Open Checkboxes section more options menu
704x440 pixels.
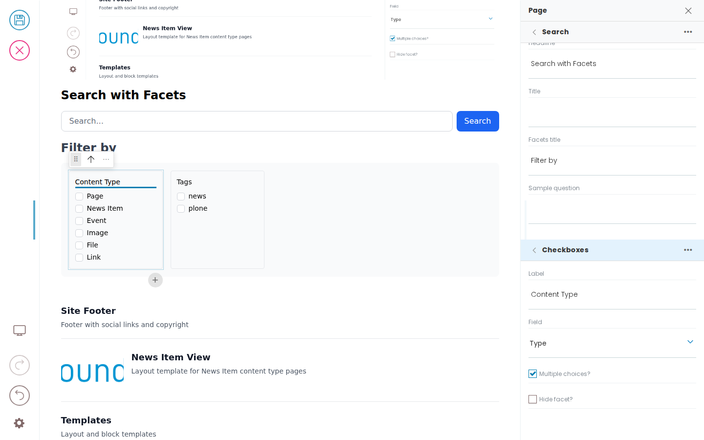click(x=688, y=250)
